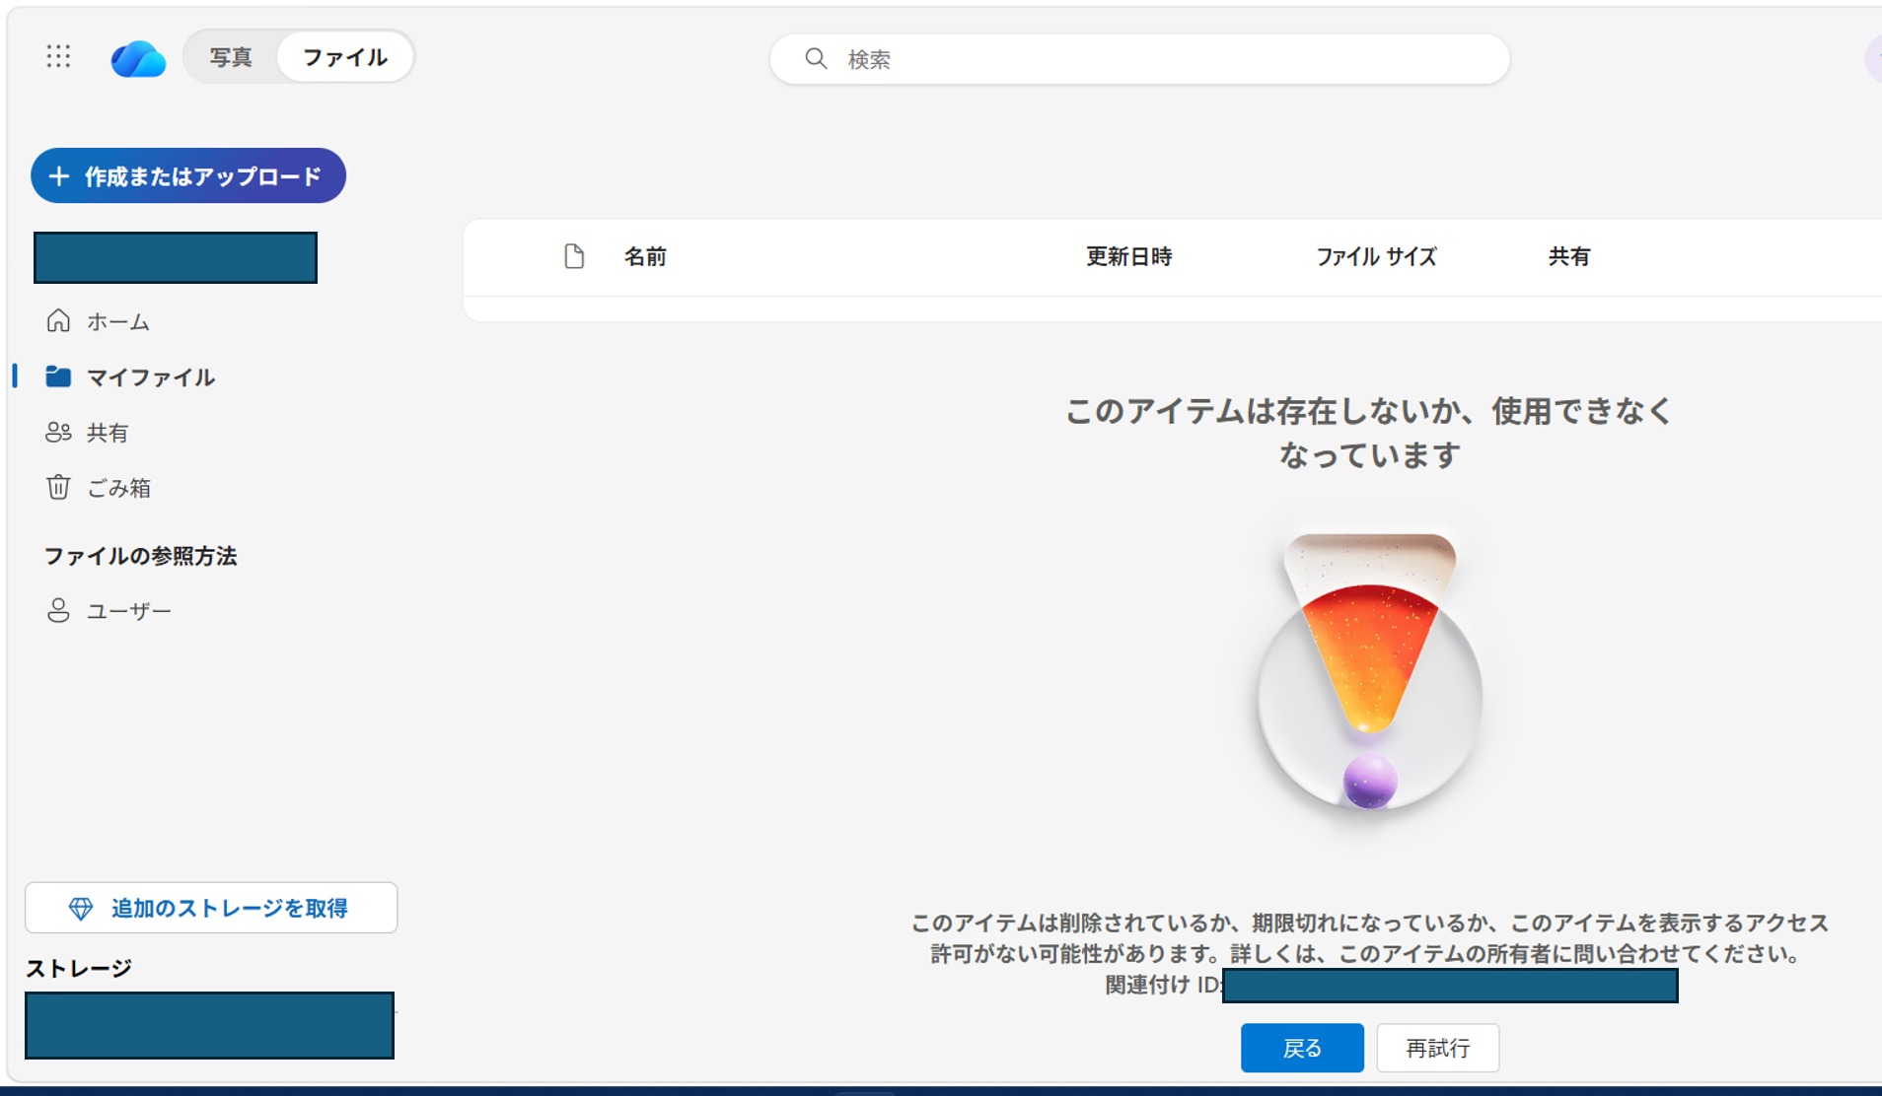
Task: Go to ホーム in sidebar
Action: pos(117,321)
